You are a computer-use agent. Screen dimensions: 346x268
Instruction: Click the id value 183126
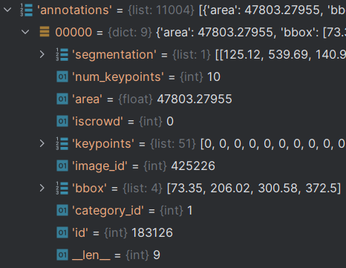(x=152, y=232)
